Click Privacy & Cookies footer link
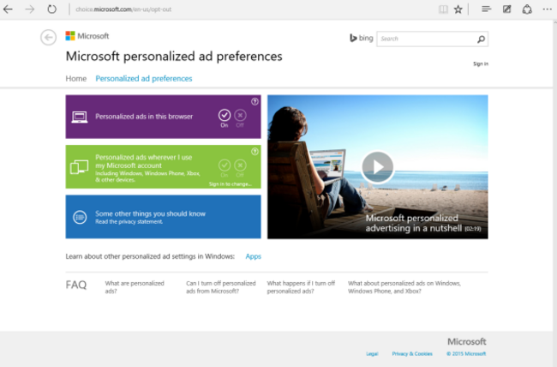This screenshot has width=557, height=367. (x=412, y=354)
